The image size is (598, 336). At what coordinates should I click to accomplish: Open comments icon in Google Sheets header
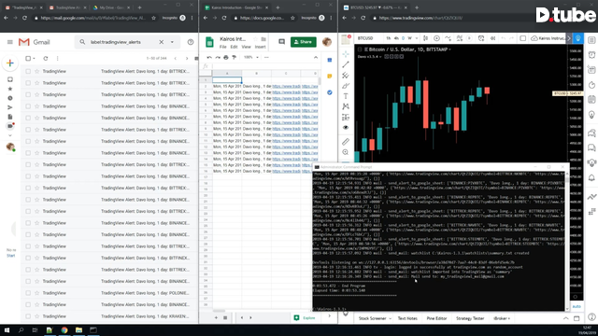pyautogui.click(x=281, y=41)
